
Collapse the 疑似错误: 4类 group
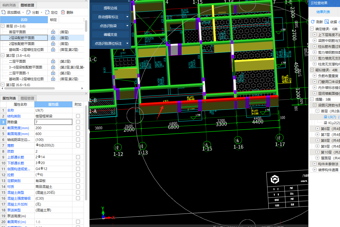coord(312,70)
